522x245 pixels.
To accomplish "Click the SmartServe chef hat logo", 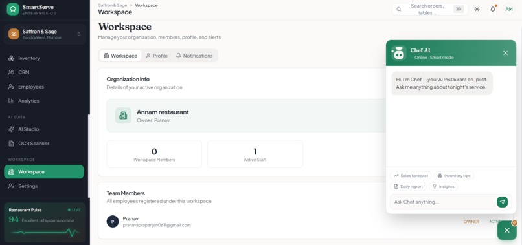I will coord(13,9).
